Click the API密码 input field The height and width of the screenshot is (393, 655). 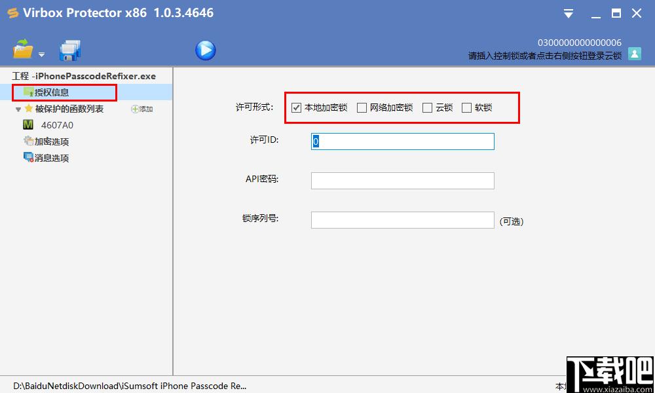click(403, 181)
